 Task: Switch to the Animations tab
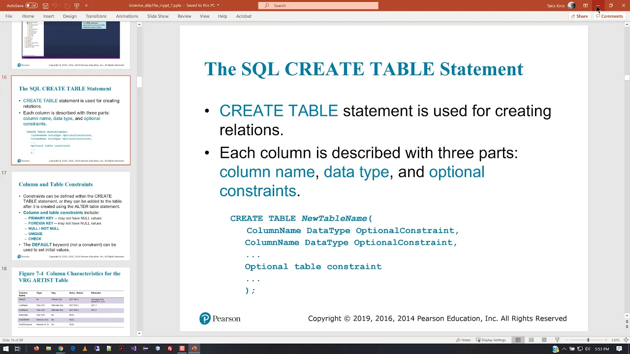point(127,16)
